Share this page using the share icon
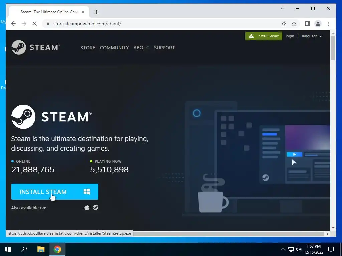Screen dimensions: 342x256 tap(283, 24)
